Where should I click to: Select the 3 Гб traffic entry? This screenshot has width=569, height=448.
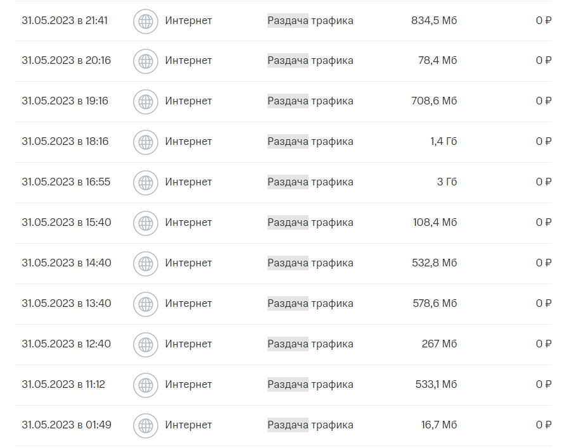tap(447, 182)
